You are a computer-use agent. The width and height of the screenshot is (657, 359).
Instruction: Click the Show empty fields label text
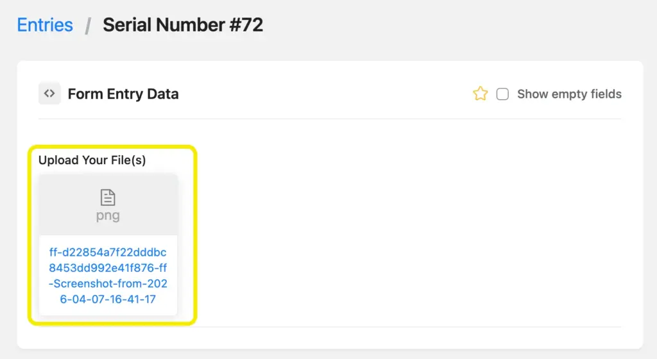(569, 94)
